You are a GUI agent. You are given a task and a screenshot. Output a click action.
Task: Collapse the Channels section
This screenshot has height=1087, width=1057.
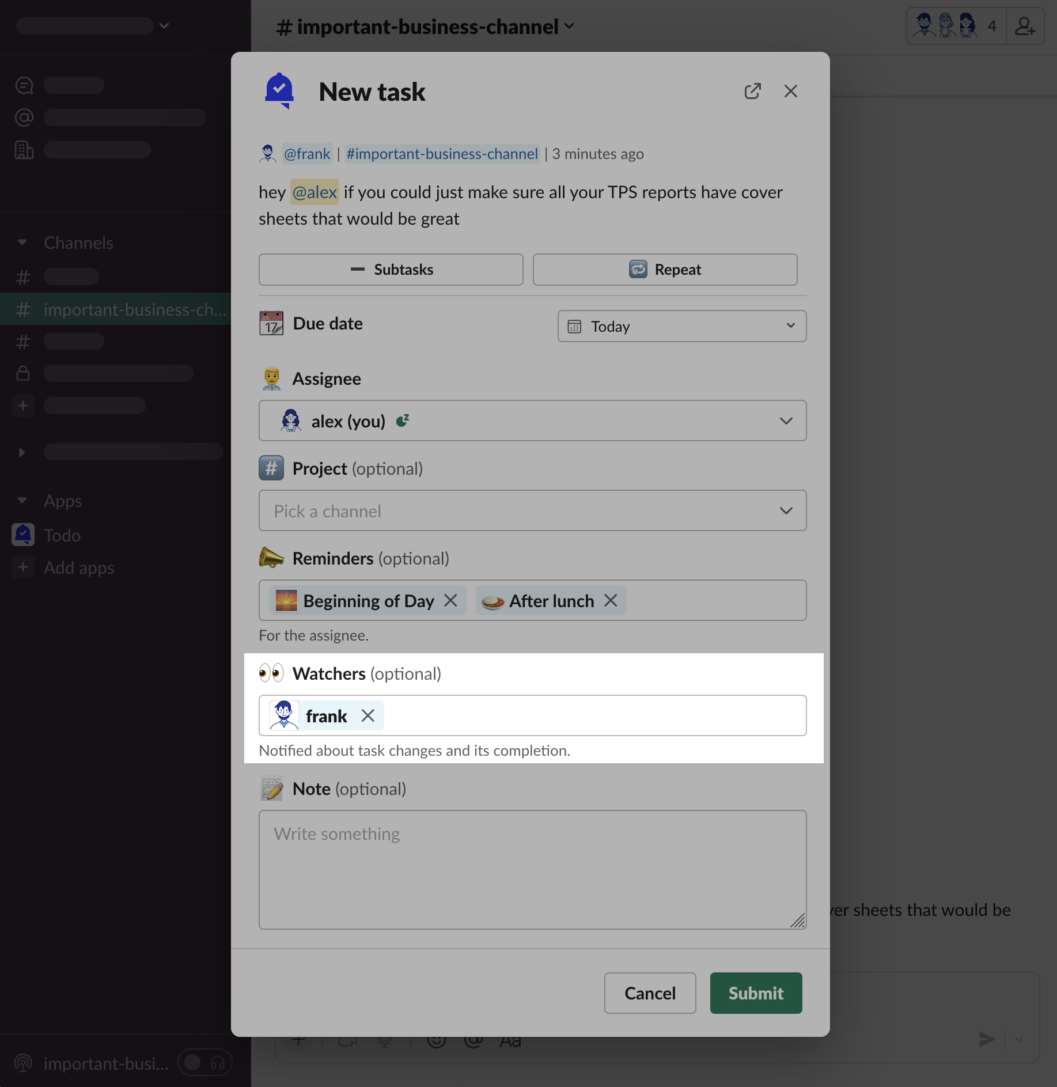(x=22, y=243)
